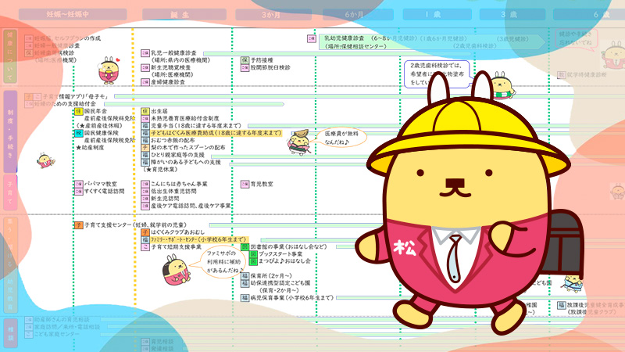Click 梨の木で作ったスプーンの配布 entry

click(187, 148)
